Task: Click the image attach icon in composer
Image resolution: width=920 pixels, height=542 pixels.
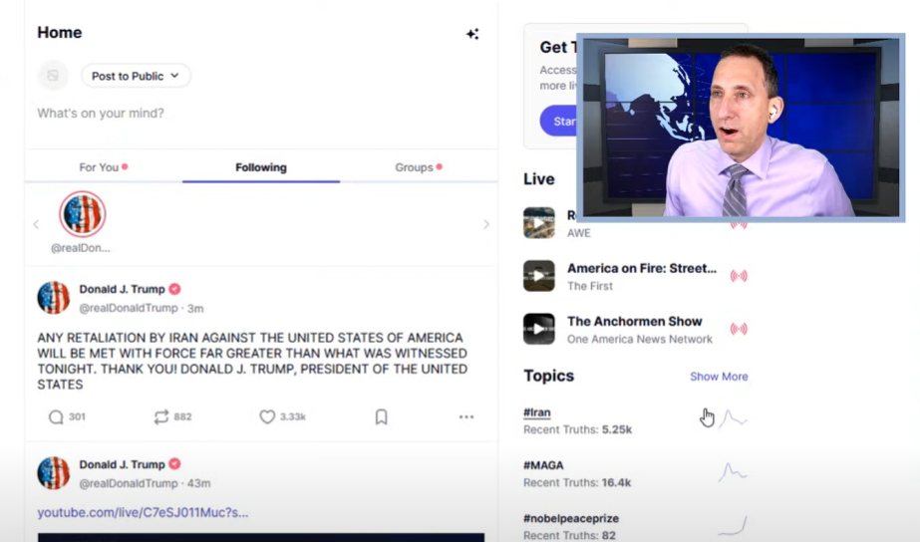Action: [x=53, y=76]
